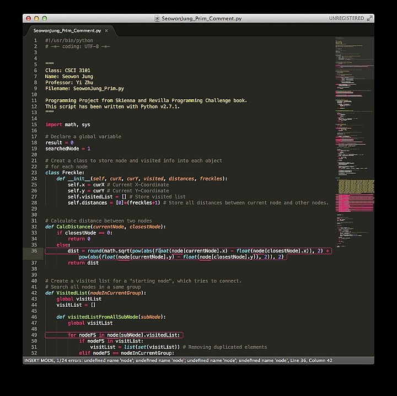Click the 'searchedNode = 1' assignment
The image size is (397, 396).
click(x=68, y=148)
